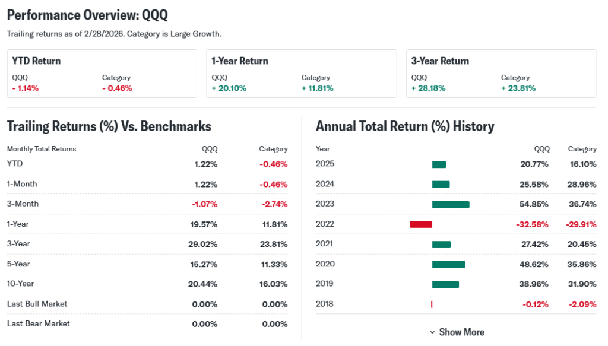The height and width of the screenshot is (346, 608).
Task: Click the Monthly Total Returns column header
Action: coord(42,149)
